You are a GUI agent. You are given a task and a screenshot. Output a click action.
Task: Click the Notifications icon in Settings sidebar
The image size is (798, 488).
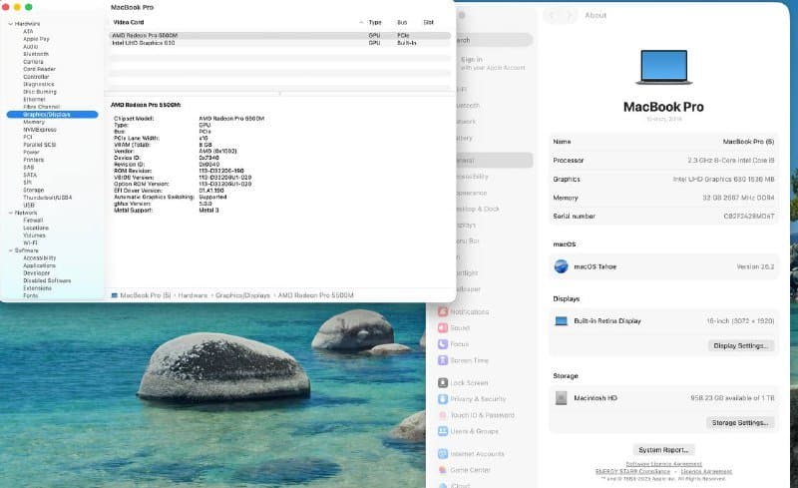pyautogui.click(x=443, y=311)
